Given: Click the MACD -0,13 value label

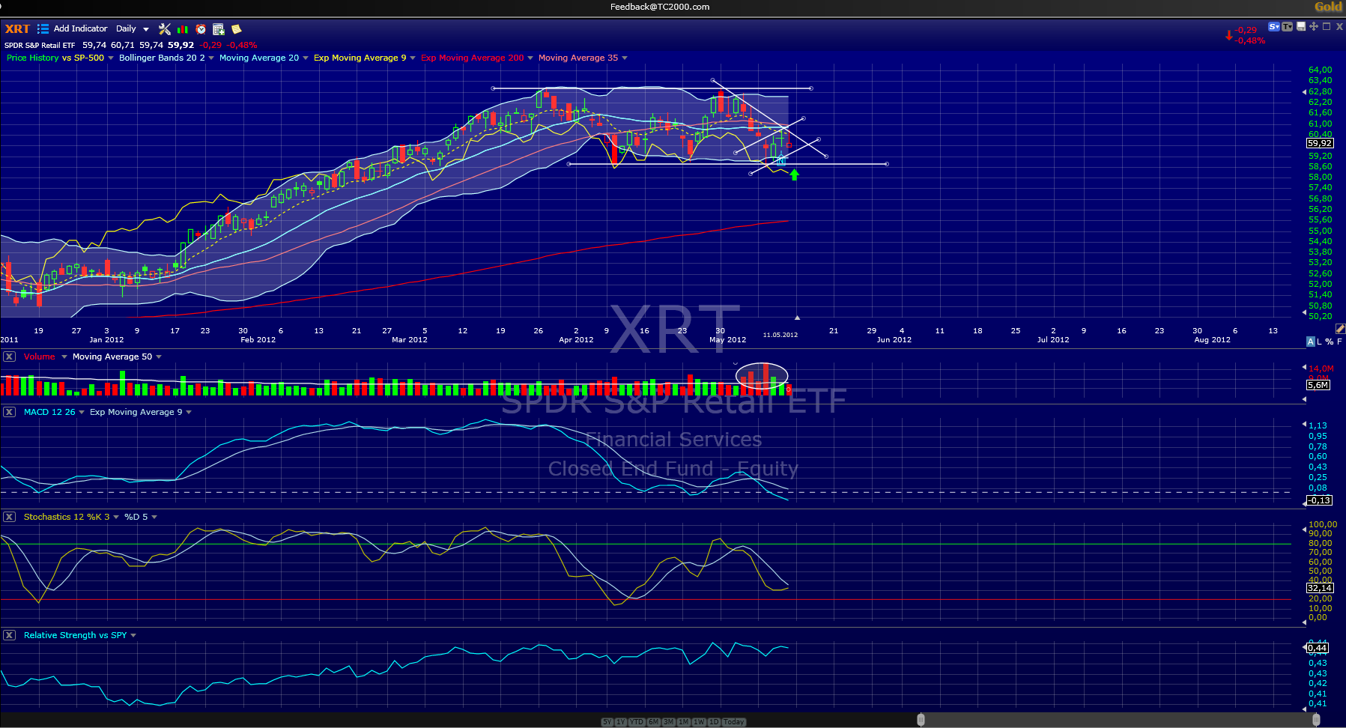Looking at the screenshot, I should pyautogui.click(x=1319, y=500).
